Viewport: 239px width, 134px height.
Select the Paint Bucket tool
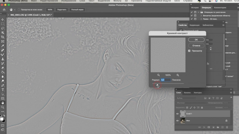(x=2, y=72)
